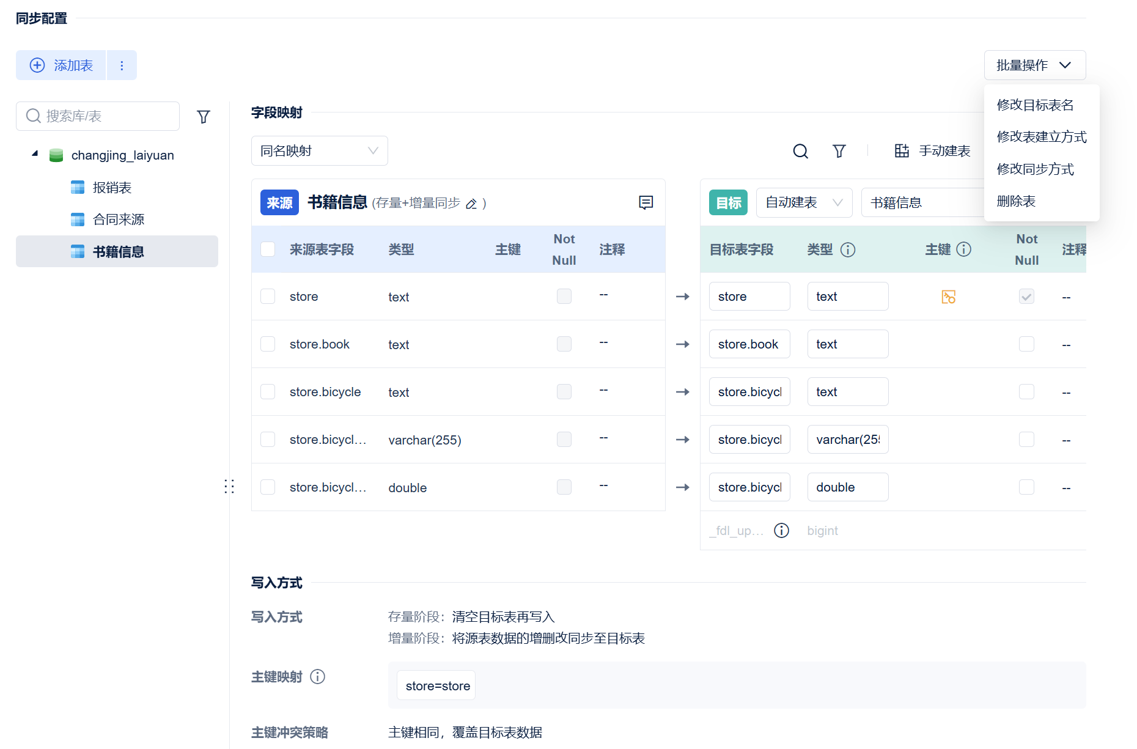Click the table icon of 合同来源

point(78,220)
